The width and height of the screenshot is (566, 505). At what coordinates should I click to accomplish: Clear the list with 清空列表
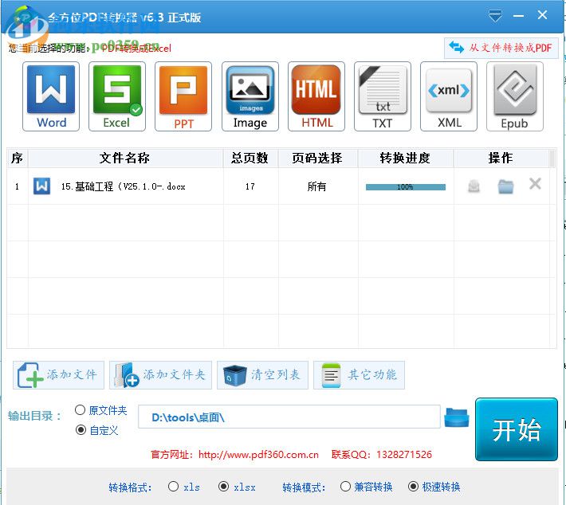262,375
